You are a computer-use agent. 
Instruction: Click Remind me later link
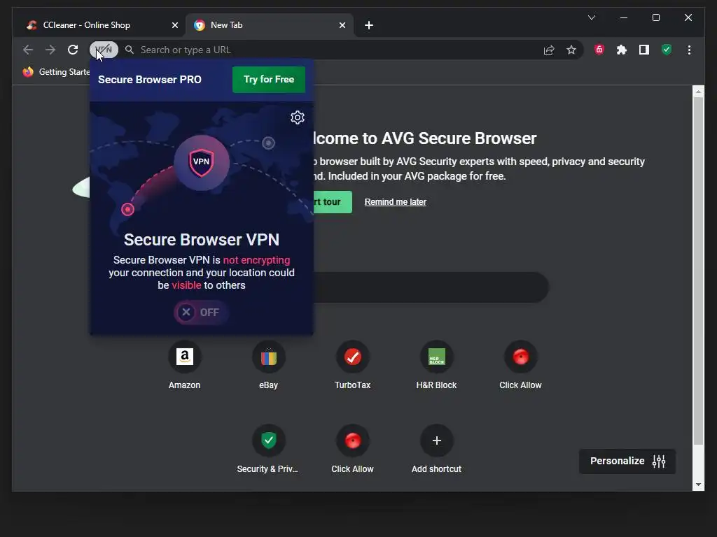[396, 202]
